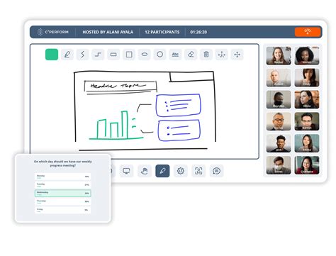Select the Wednesday poll option
This screenshot has height=256, width=336.
[x=63, y=194]
